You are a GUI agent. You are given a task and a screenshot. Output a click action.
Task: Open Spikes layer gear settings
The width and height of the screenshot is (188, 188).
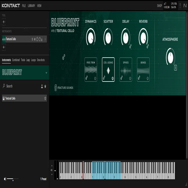click(x=121, y=78)
